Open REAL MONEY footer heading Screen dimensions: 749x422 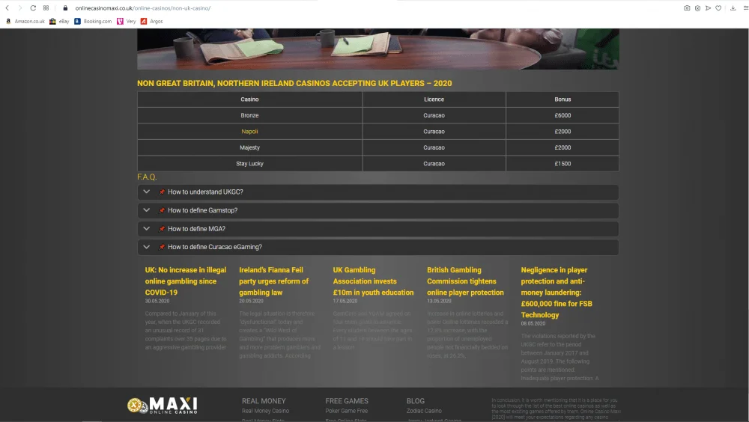point(264,401)
